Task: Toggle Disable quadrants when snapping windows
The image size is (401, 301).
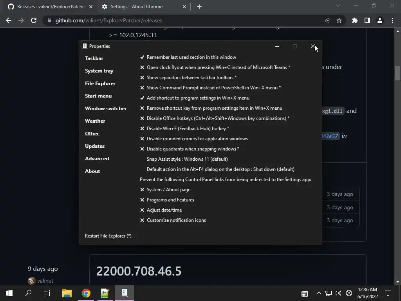Action: [190, 149]
